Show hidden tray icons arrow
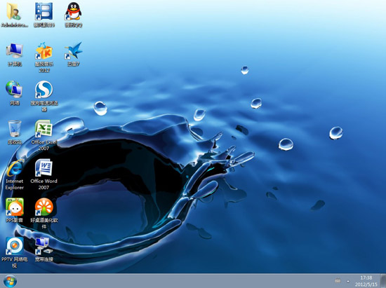Image resolution: width=386 pixels, height=288 pixels. (348, 281)
